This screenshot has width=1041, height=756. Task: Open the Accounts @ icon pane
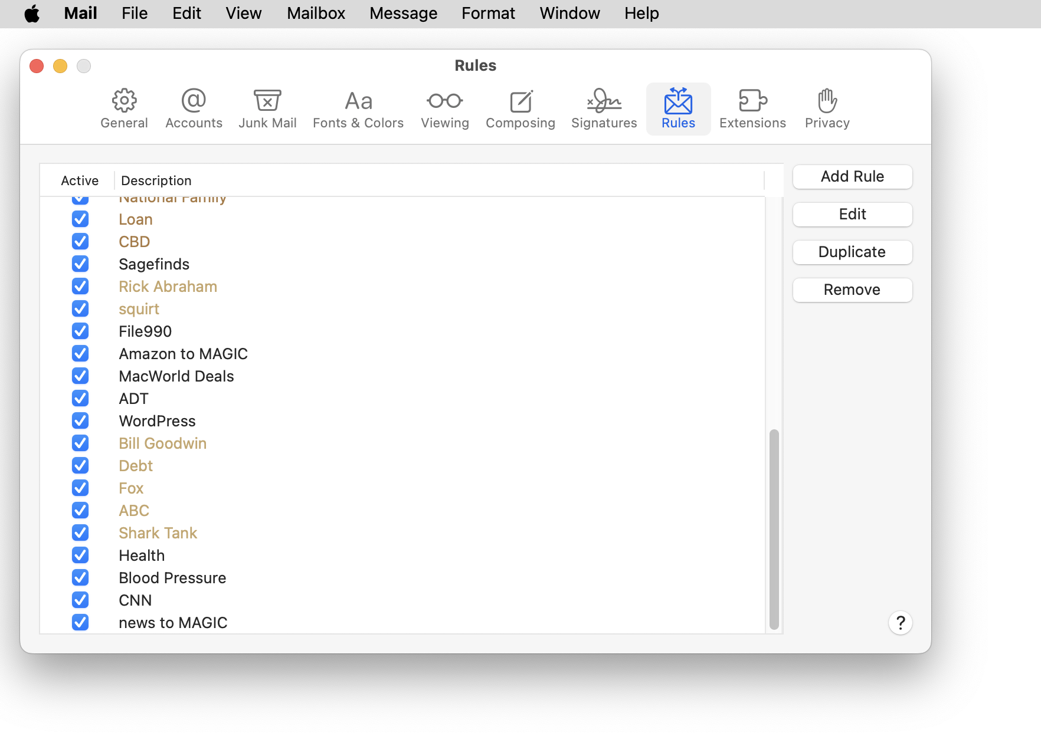click(194, 109)
